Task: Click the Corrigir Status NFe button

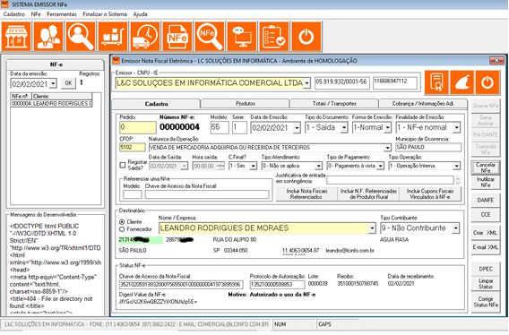Action: pyautogui.click(x=486, y=302)
